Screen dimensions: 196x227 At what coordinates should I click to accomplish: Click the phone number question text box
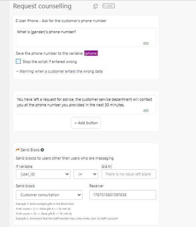[x=86, y=37]
